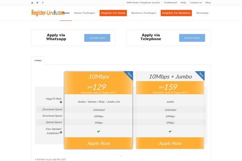Click the green checkmark under 10Mbps plan
242x161 pixels.
coord(98,132)
